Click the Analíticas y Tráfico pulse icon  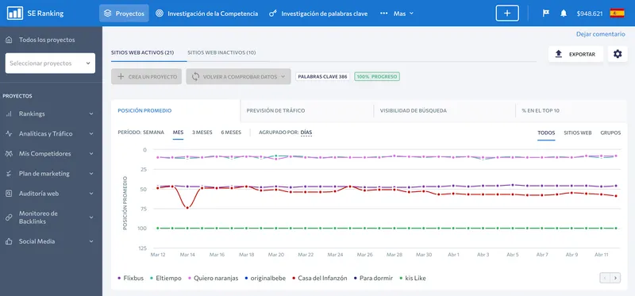9,133
